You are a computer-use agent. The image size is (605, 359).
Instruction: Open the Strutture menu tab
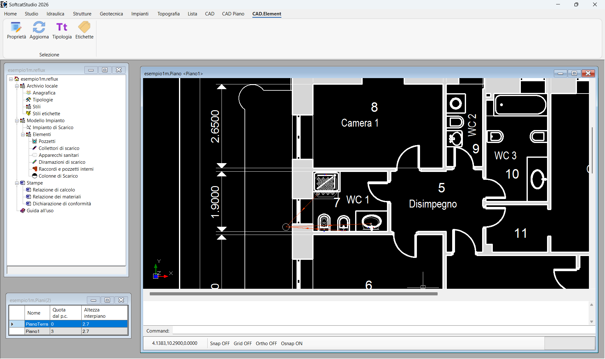click(x=82, y=14)
